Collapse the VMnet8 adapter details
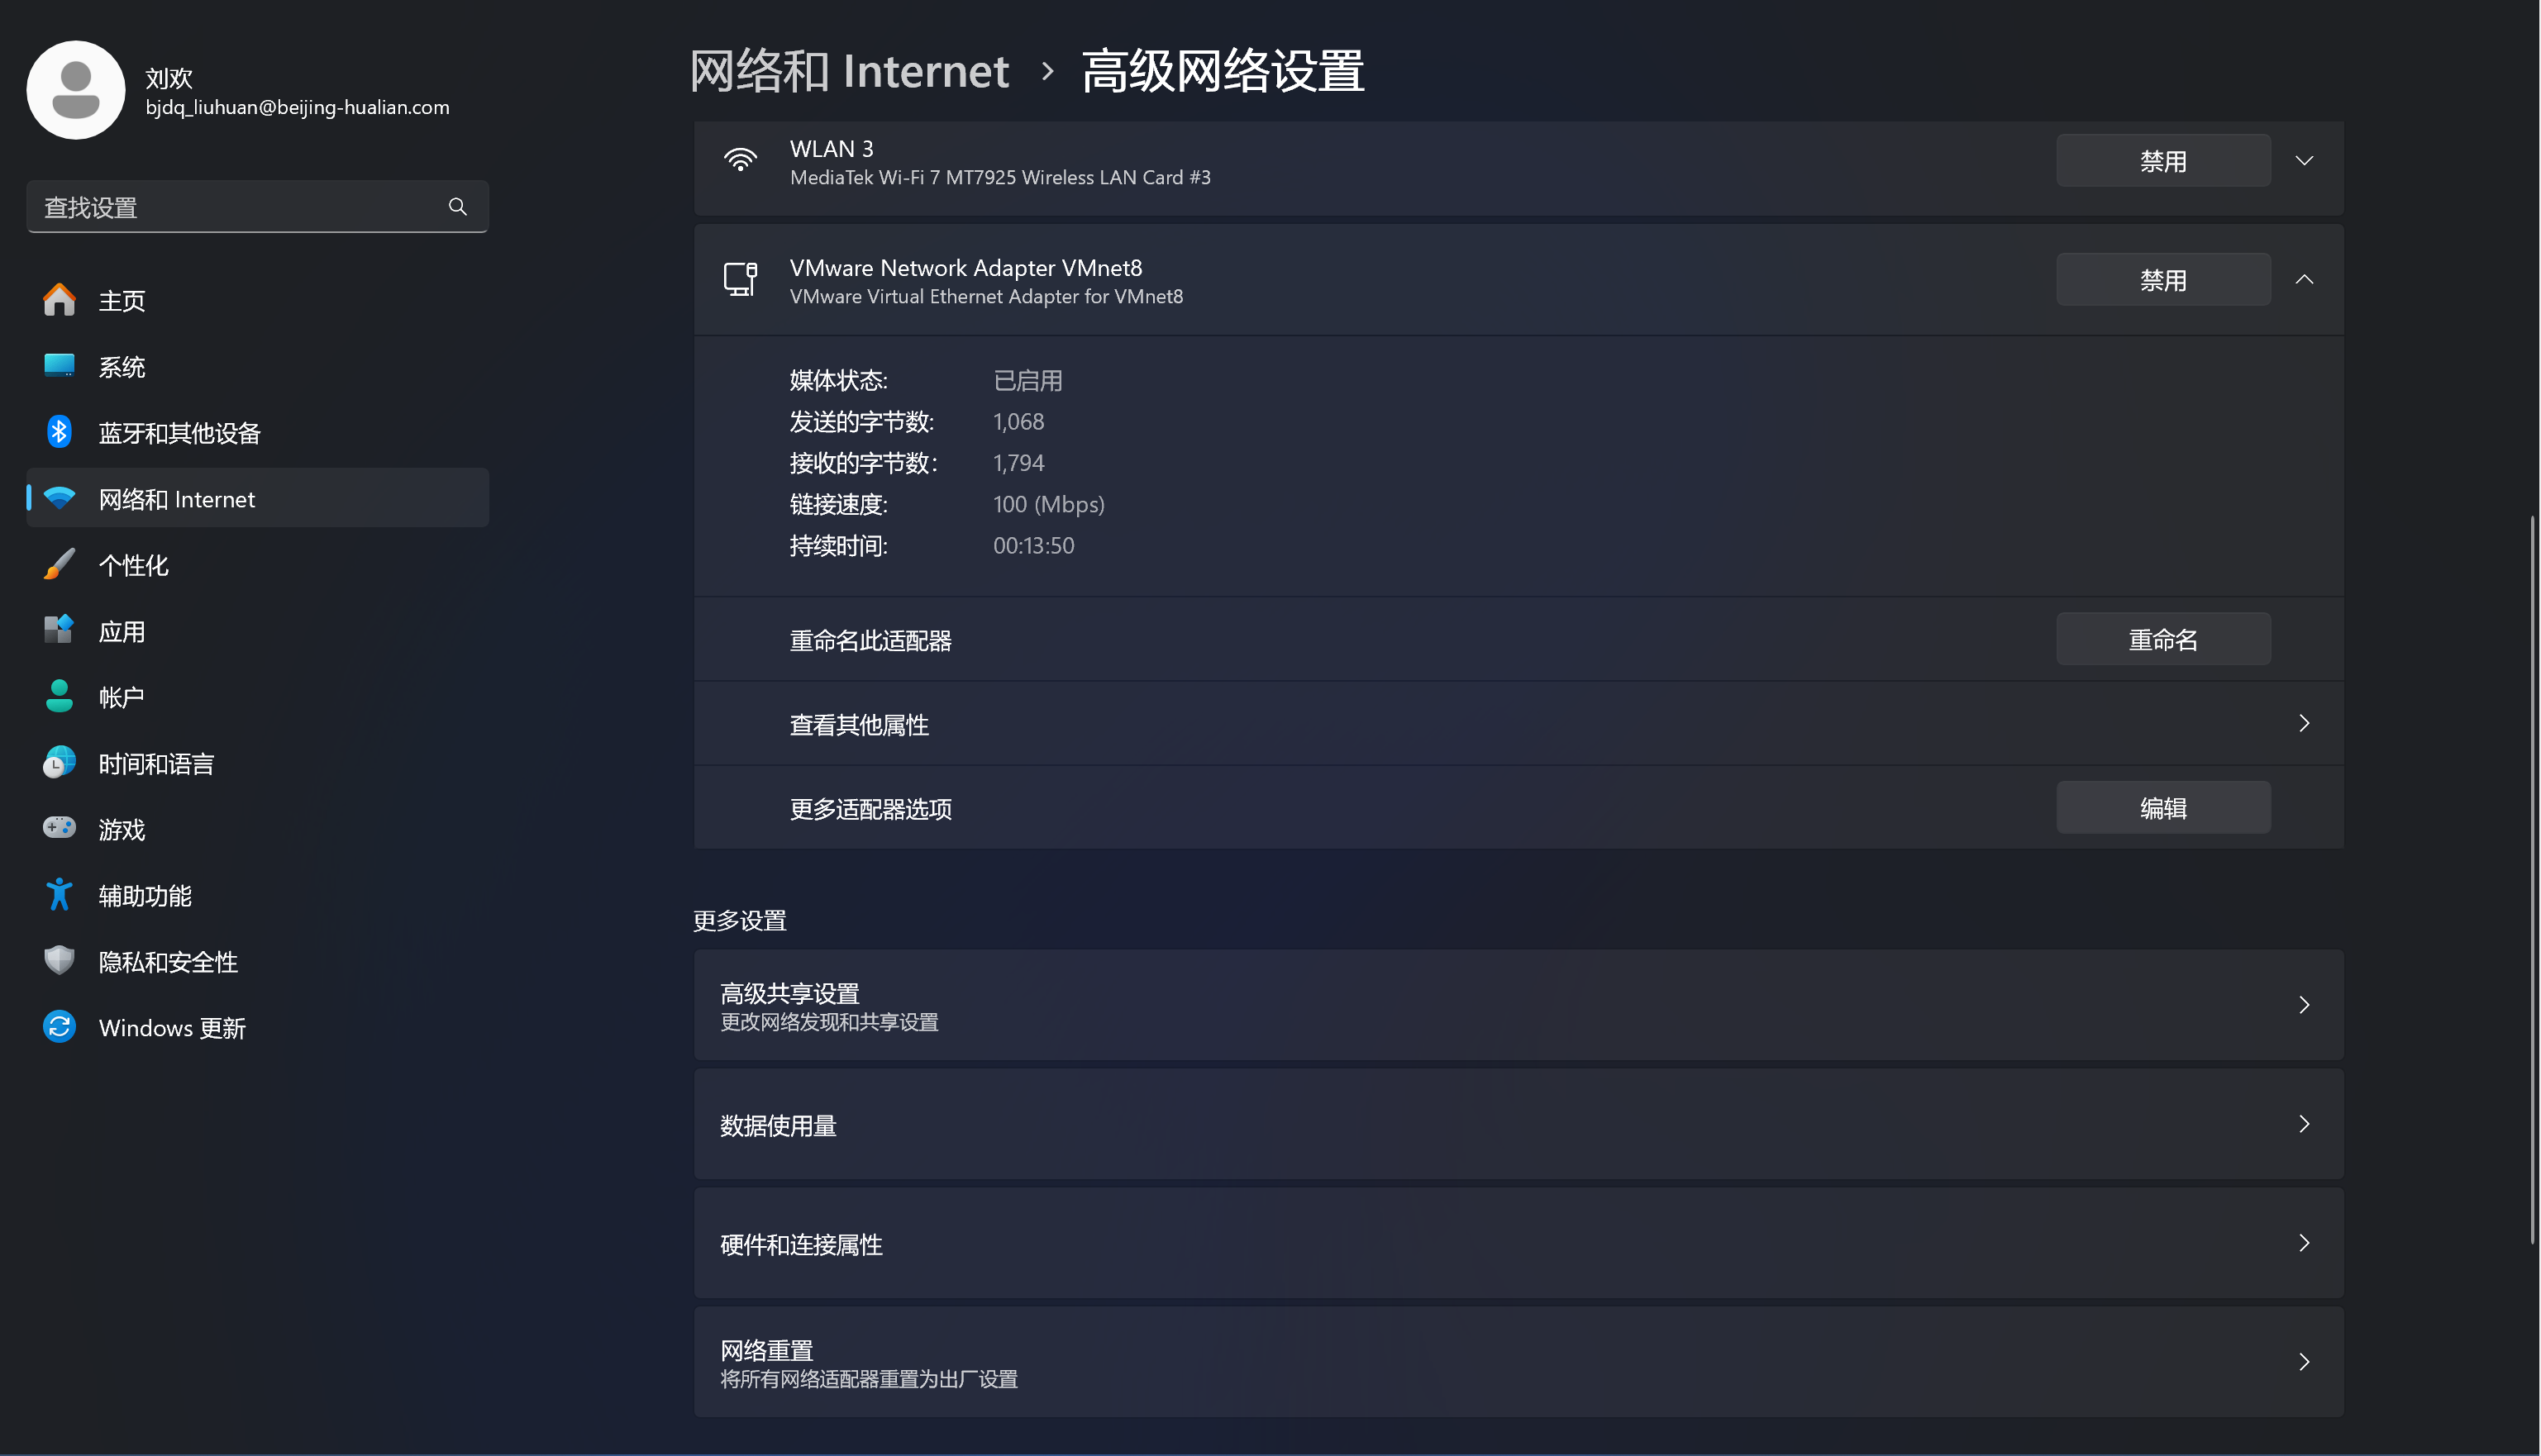The width and height of the screenshot is (2541, 1456). click(x=2305, y=279)
